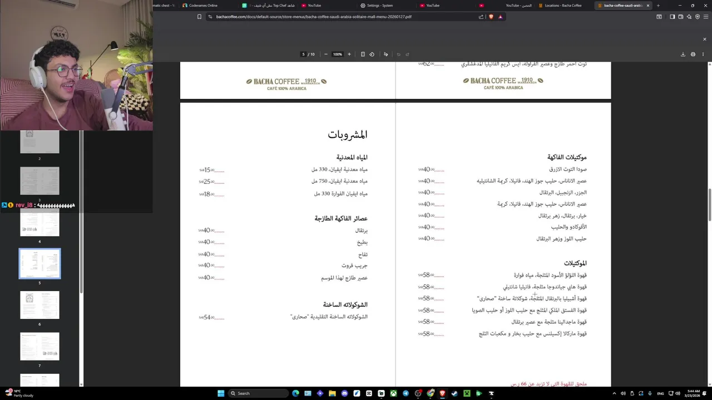This screenshot has height=400, width=712.
Task: Open browser main hamburger menu
Action: pyautogui.click(x=705, y=17)
